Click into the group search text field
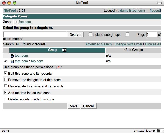164x133 pixels. 35,34
